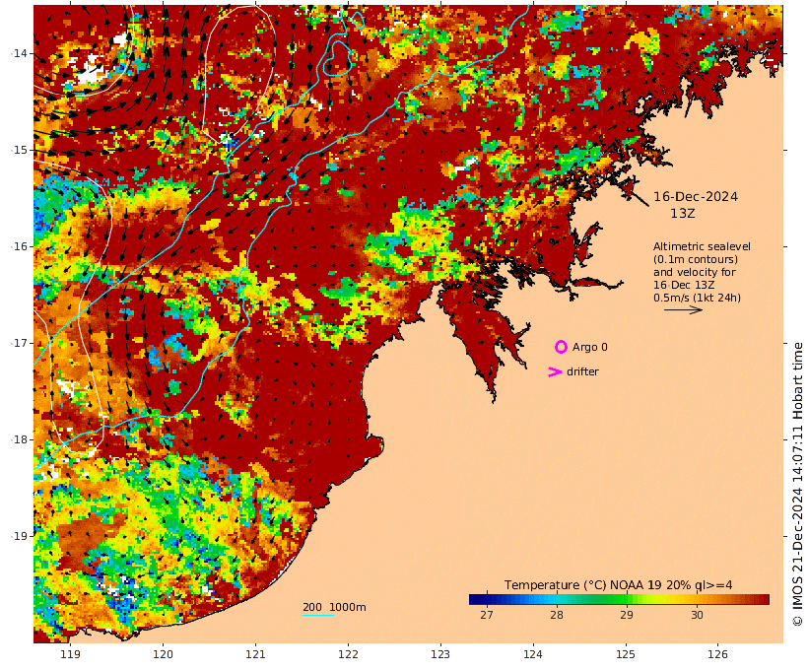
Task: Click the '27' colorbar tick label
Action: [x=487, y=615]
